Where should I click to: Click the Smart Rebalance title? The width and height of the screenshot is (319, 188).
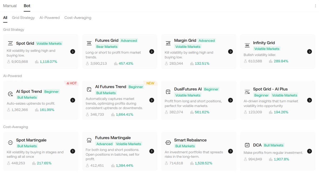(x=190, y=140)
